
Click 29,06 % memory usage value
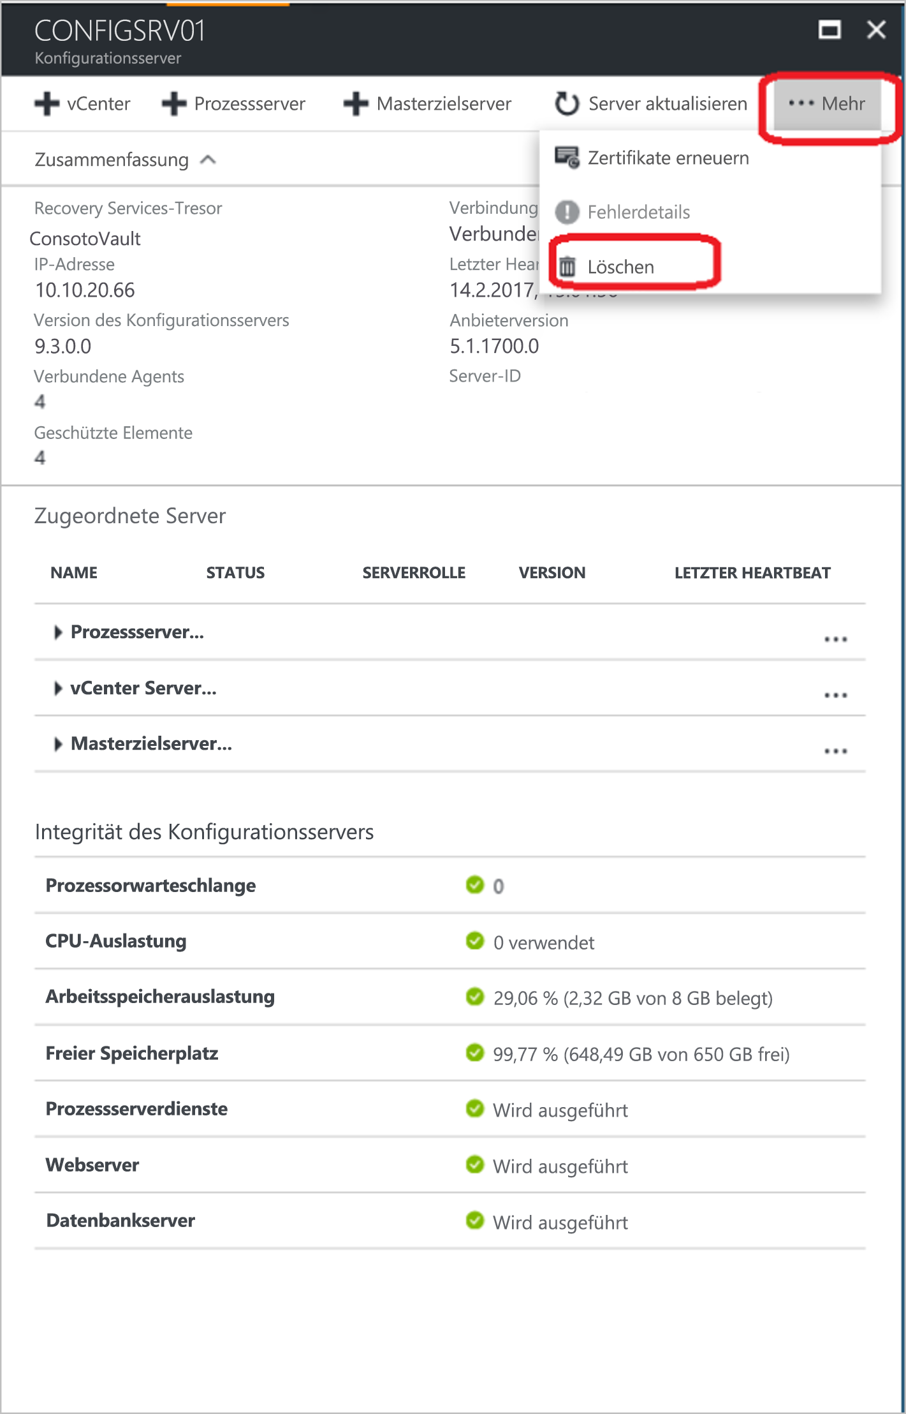pyautogui.click(x=633, y=999)
